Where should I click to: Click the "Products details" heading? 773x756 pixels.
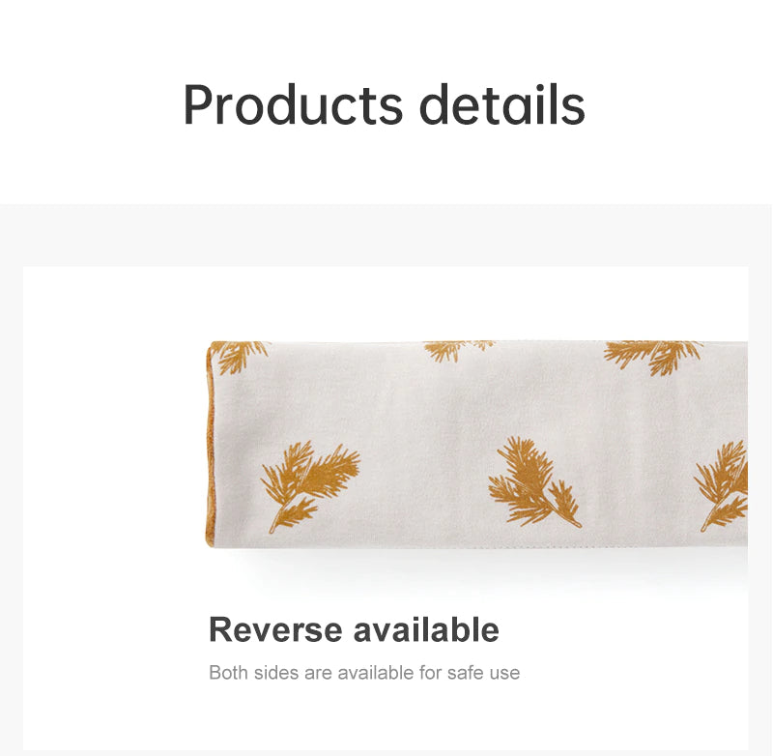click(384, 105)
